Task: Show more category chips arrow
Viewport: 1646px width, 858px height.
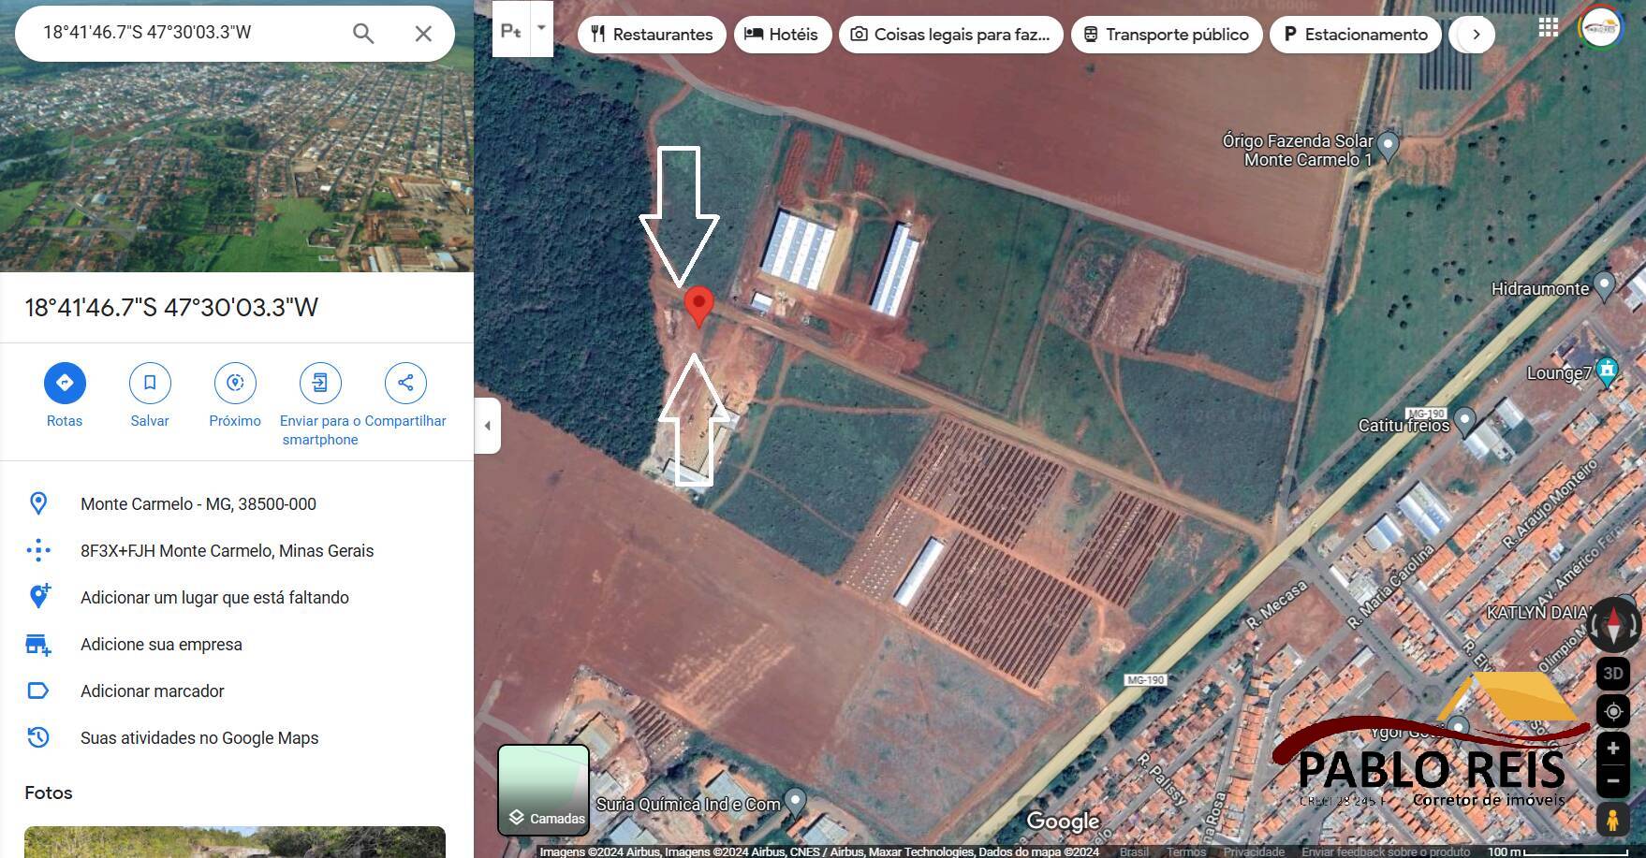Action: click(x=1476, y=35)
